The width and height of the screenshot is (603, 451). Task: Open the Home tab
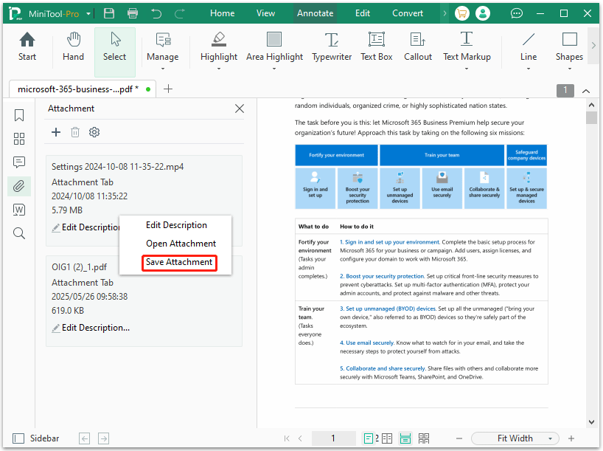[x=223, y=13]
